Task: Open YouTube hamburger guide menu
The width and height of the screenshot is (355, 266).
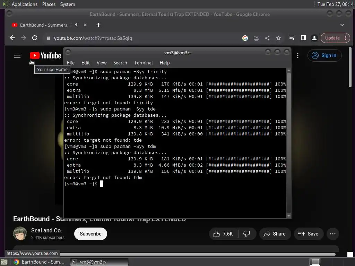Action: 17,55
